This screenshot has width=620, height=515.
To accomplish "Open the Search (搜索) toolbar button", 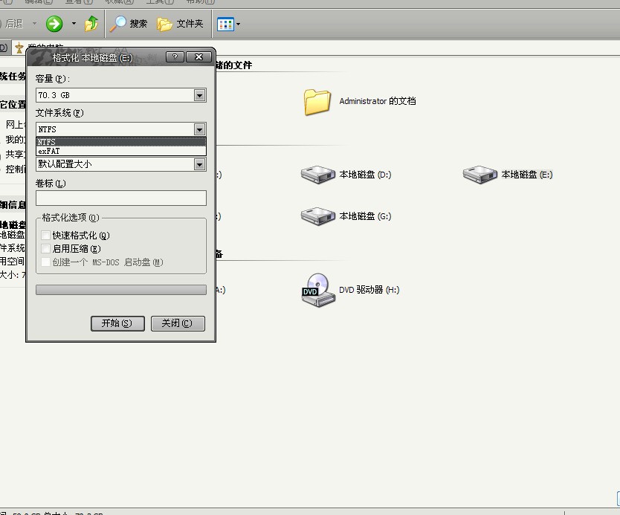I will (129, 24).
